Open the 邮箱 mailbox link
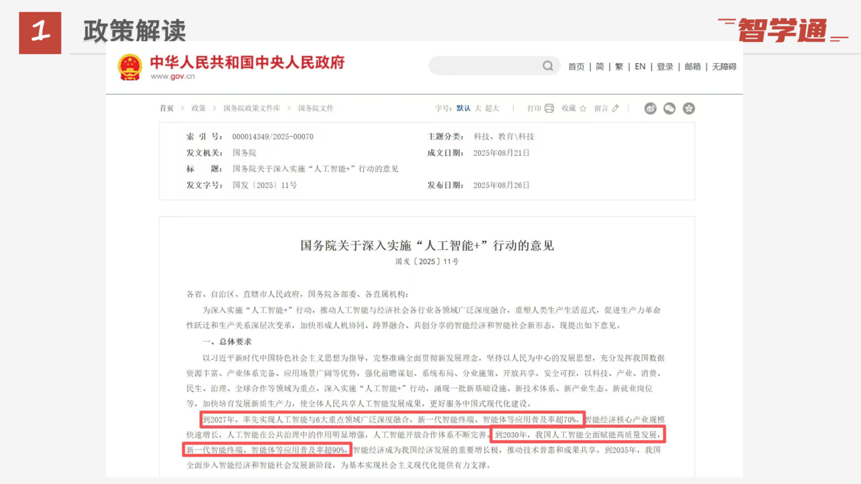The image size is (861, 484). click(x=693, y=66)
